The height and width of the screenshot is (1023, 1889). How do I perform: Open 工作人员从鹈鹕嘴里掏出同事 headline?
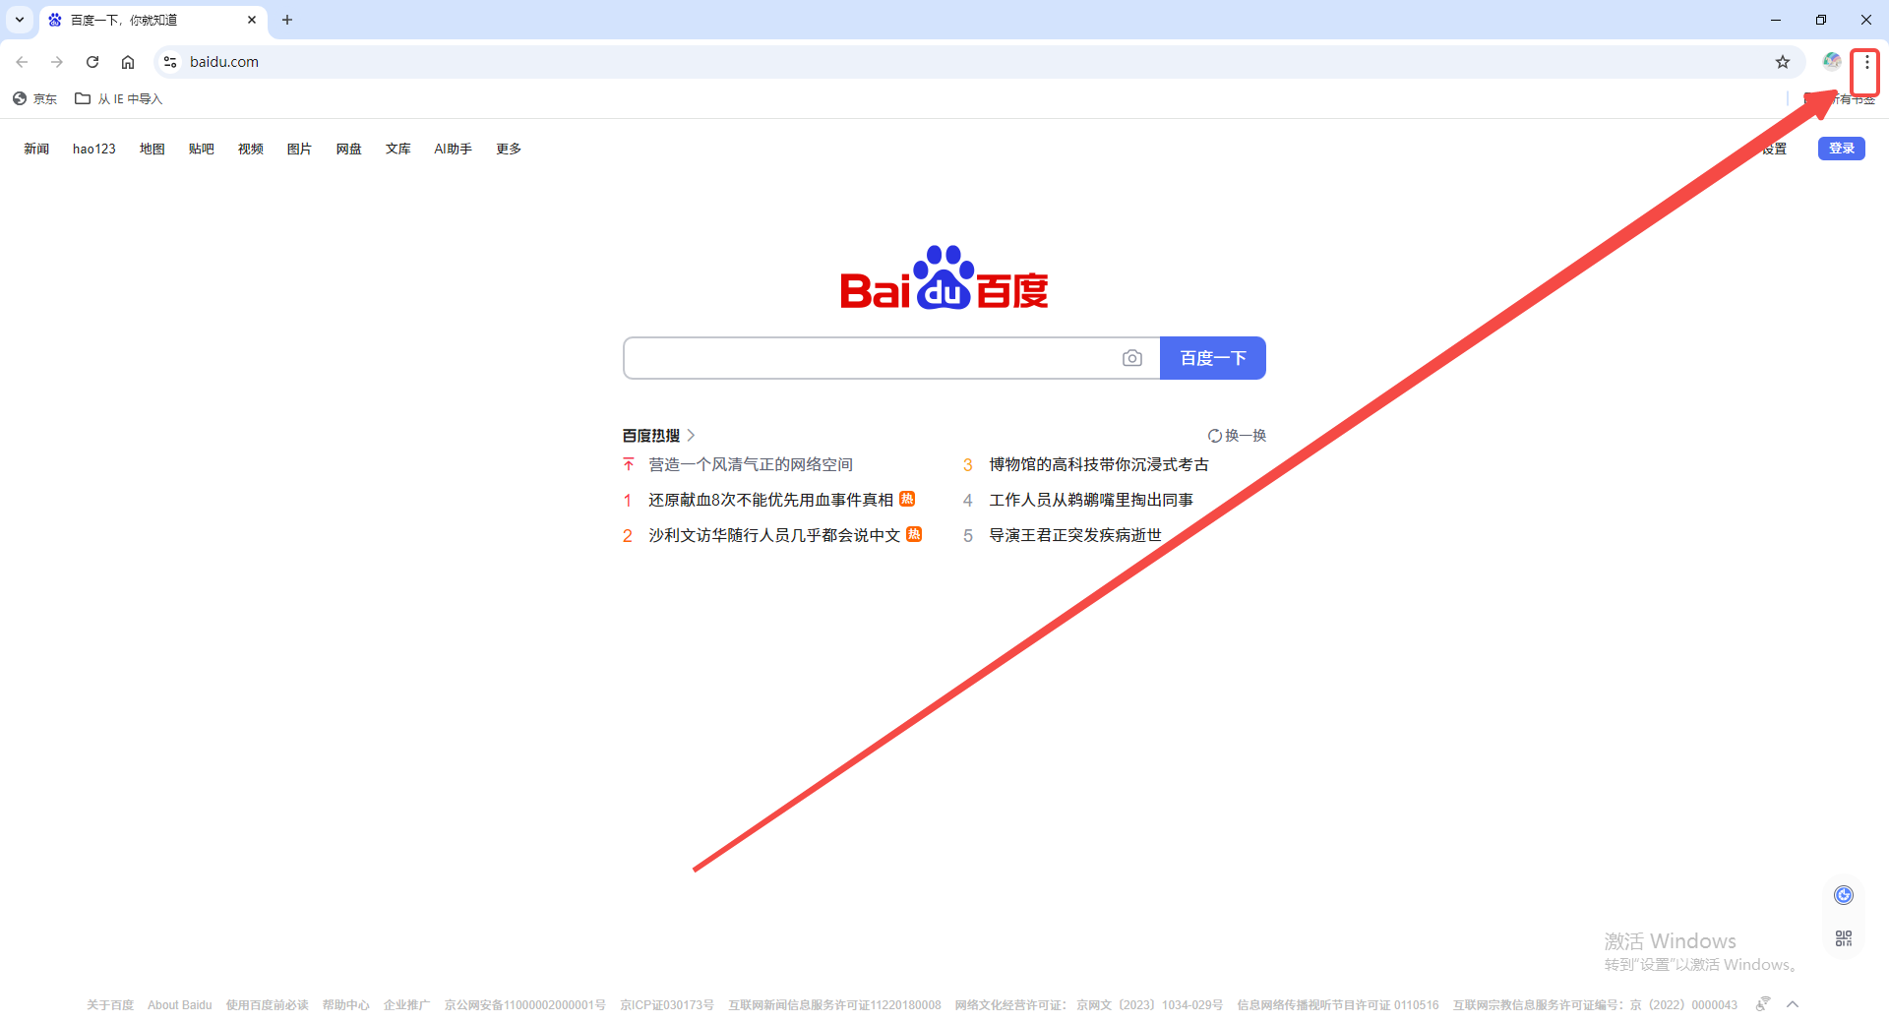pyautogui.click(x=1091, y=500)
